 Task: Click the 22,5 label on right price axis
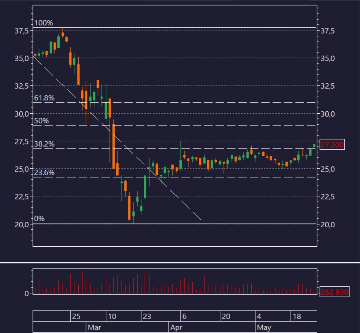pyautogui.click(x=327, y=197)
